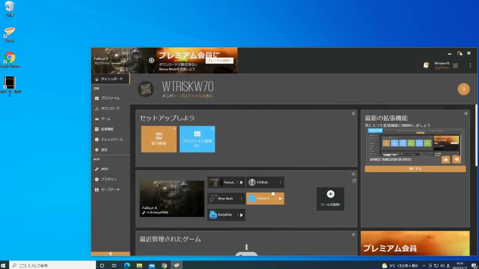Click the round orange button beside WTRISKW70

[x=464, y=89]
